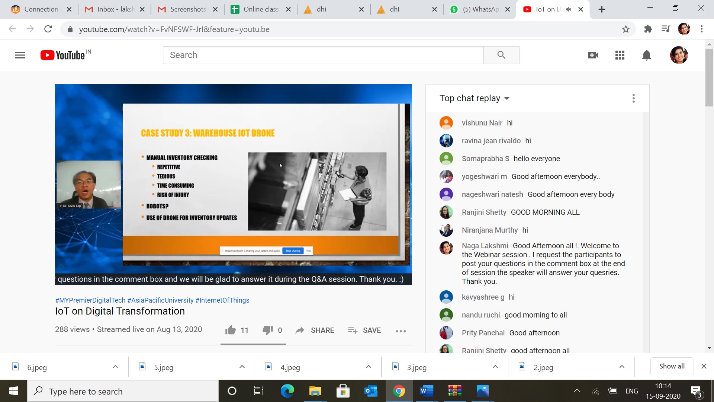Click Show all downloads button

pos(672,366)
